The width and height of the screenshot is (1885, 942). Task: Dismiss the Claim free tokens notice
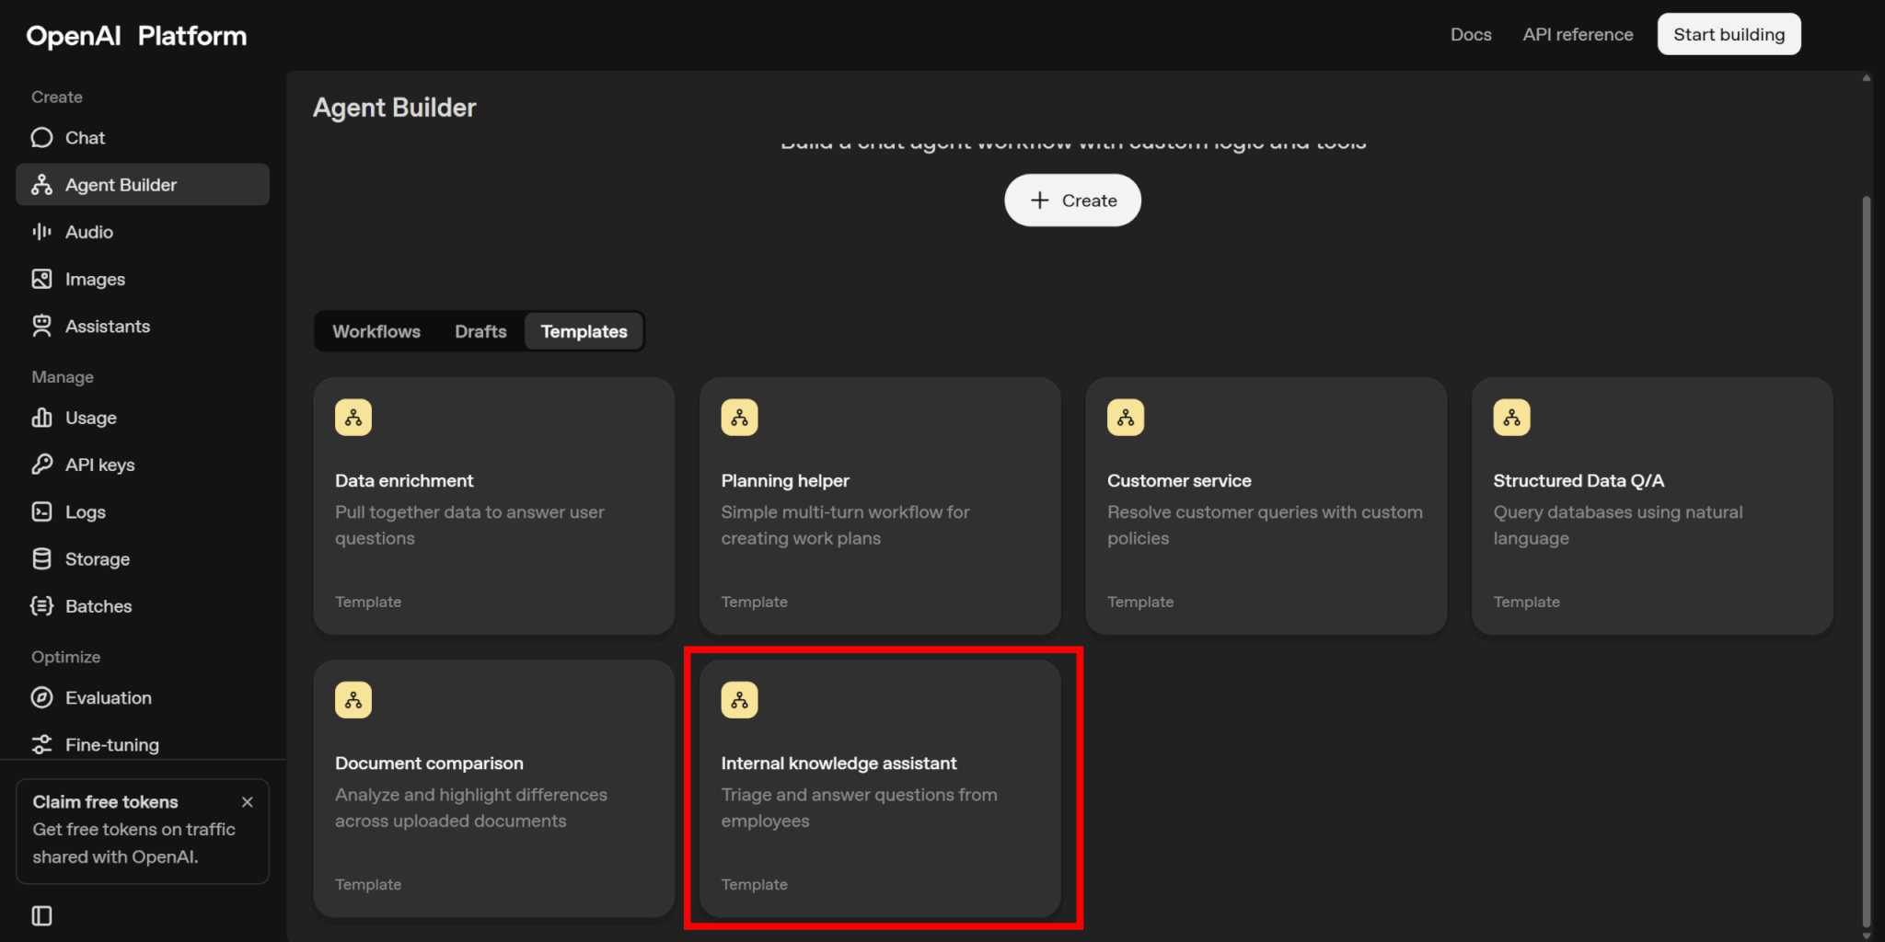[x=248, y=802]
